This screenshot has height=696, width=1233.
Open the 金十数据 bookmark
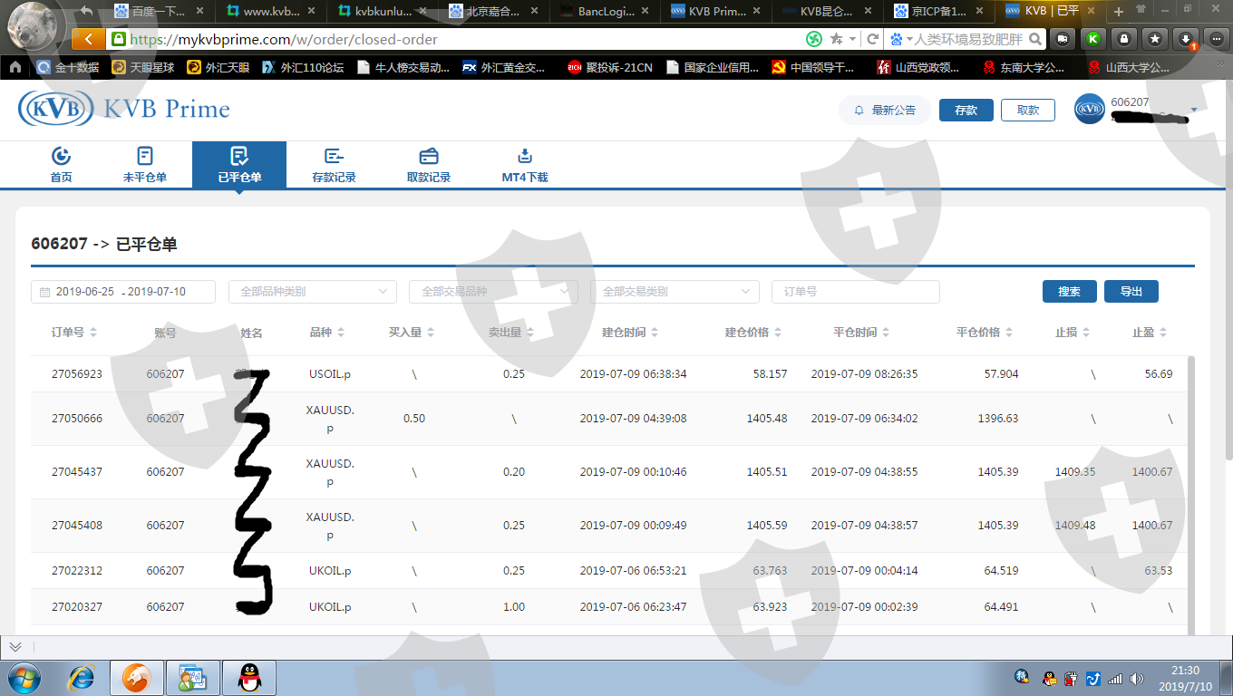click(67, 67)
